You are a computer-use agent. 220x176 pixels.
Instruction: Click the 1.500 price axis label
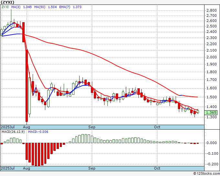[212, 97]
